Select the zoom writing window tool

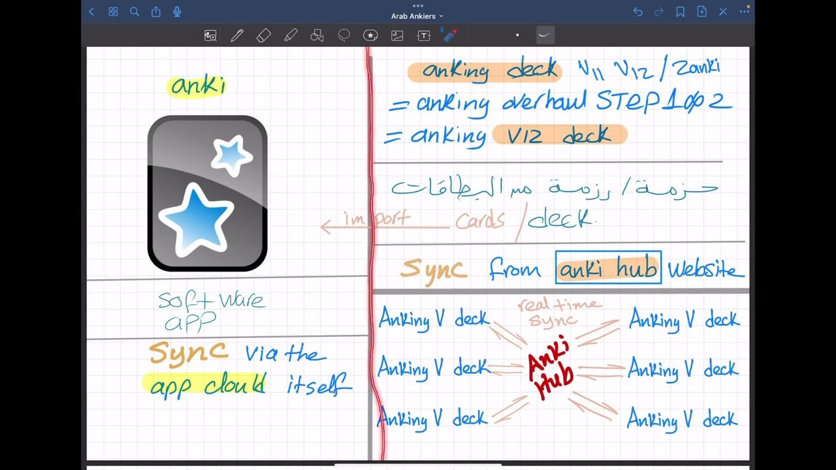(x=210, y=36)
